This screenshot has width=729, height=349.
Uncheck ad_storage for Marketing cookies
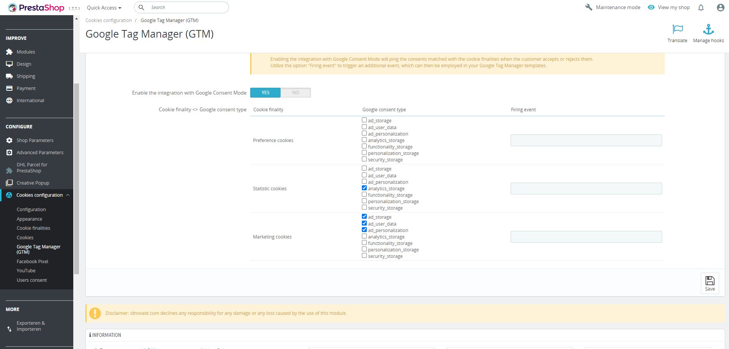tap(364, 216)
